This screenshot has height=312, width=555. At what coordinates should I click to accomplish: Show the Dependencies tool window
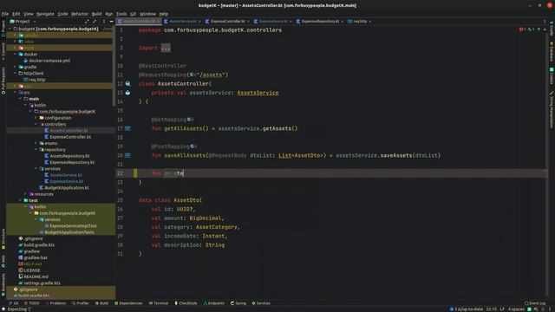point(128,303)
